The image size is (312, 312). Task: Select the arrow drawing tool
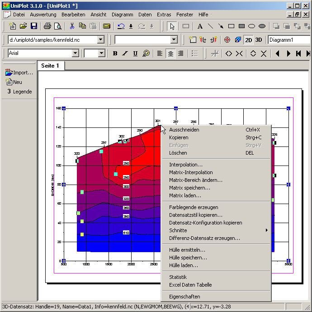point(220,26)
